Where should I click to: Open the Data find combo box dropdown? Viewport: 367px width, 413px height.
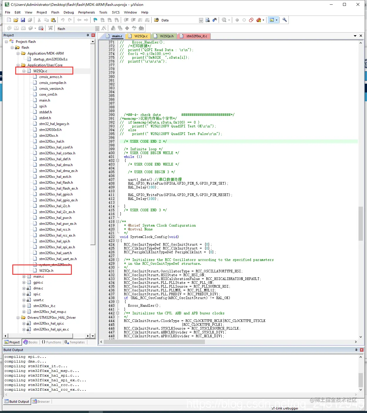pyautogui.click(x=201, y=20)
